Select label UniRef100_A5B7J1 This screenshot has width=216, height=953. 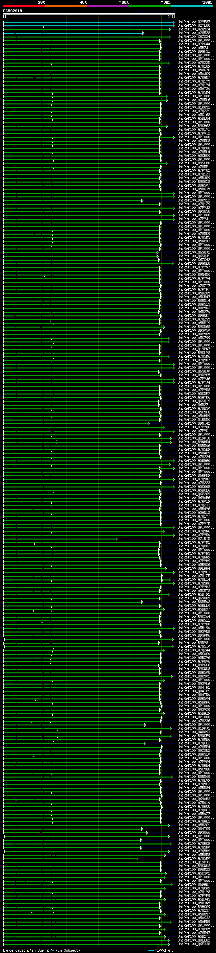(x=194, y=48)
